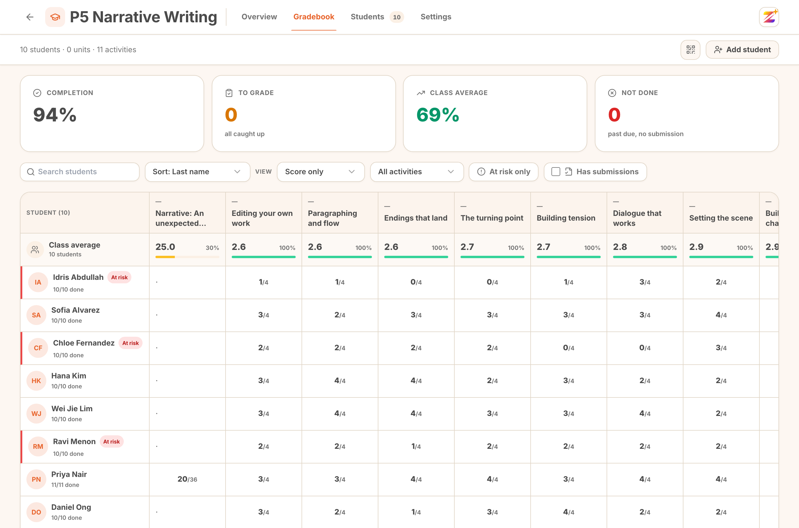Image resolution: width=799 pixels, height=528 pixels.
Task: Open the Dialogue that works column header
Action: (x=645, y=213)
